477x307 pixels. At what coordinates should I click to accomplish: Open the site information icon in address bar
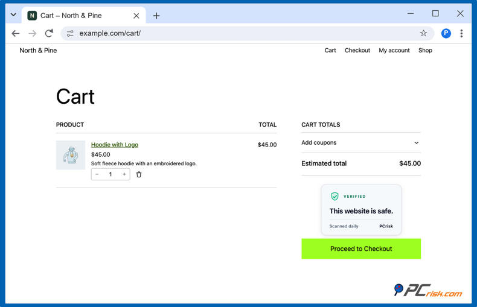[x=70, y=33]
